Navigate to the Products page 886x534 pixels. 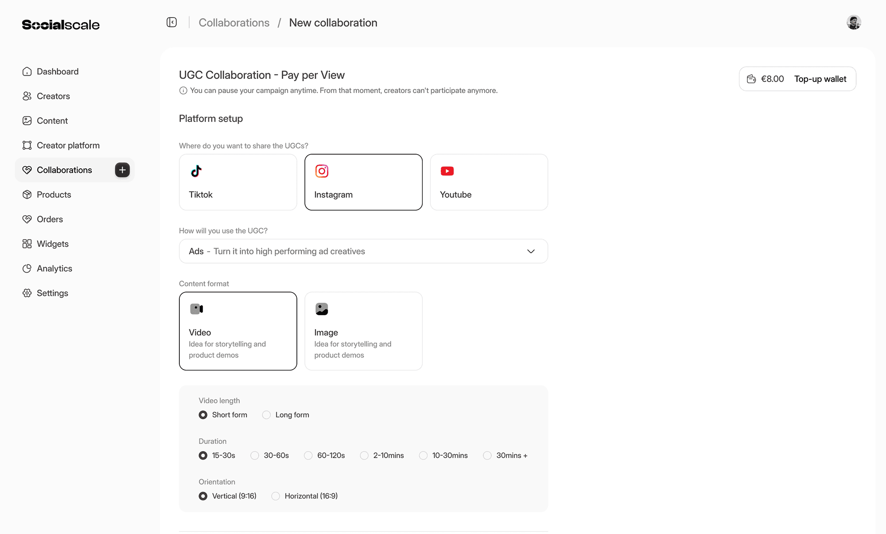click(x=54, y=195)
